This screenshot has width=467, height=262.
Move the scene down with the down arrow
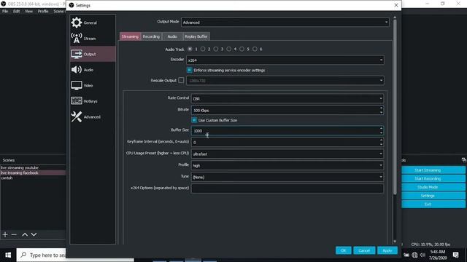[x=34, y=234]
